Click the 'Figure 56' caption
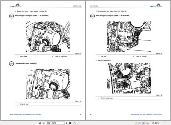Screen dimensions: 171x125 coord(78,101)
